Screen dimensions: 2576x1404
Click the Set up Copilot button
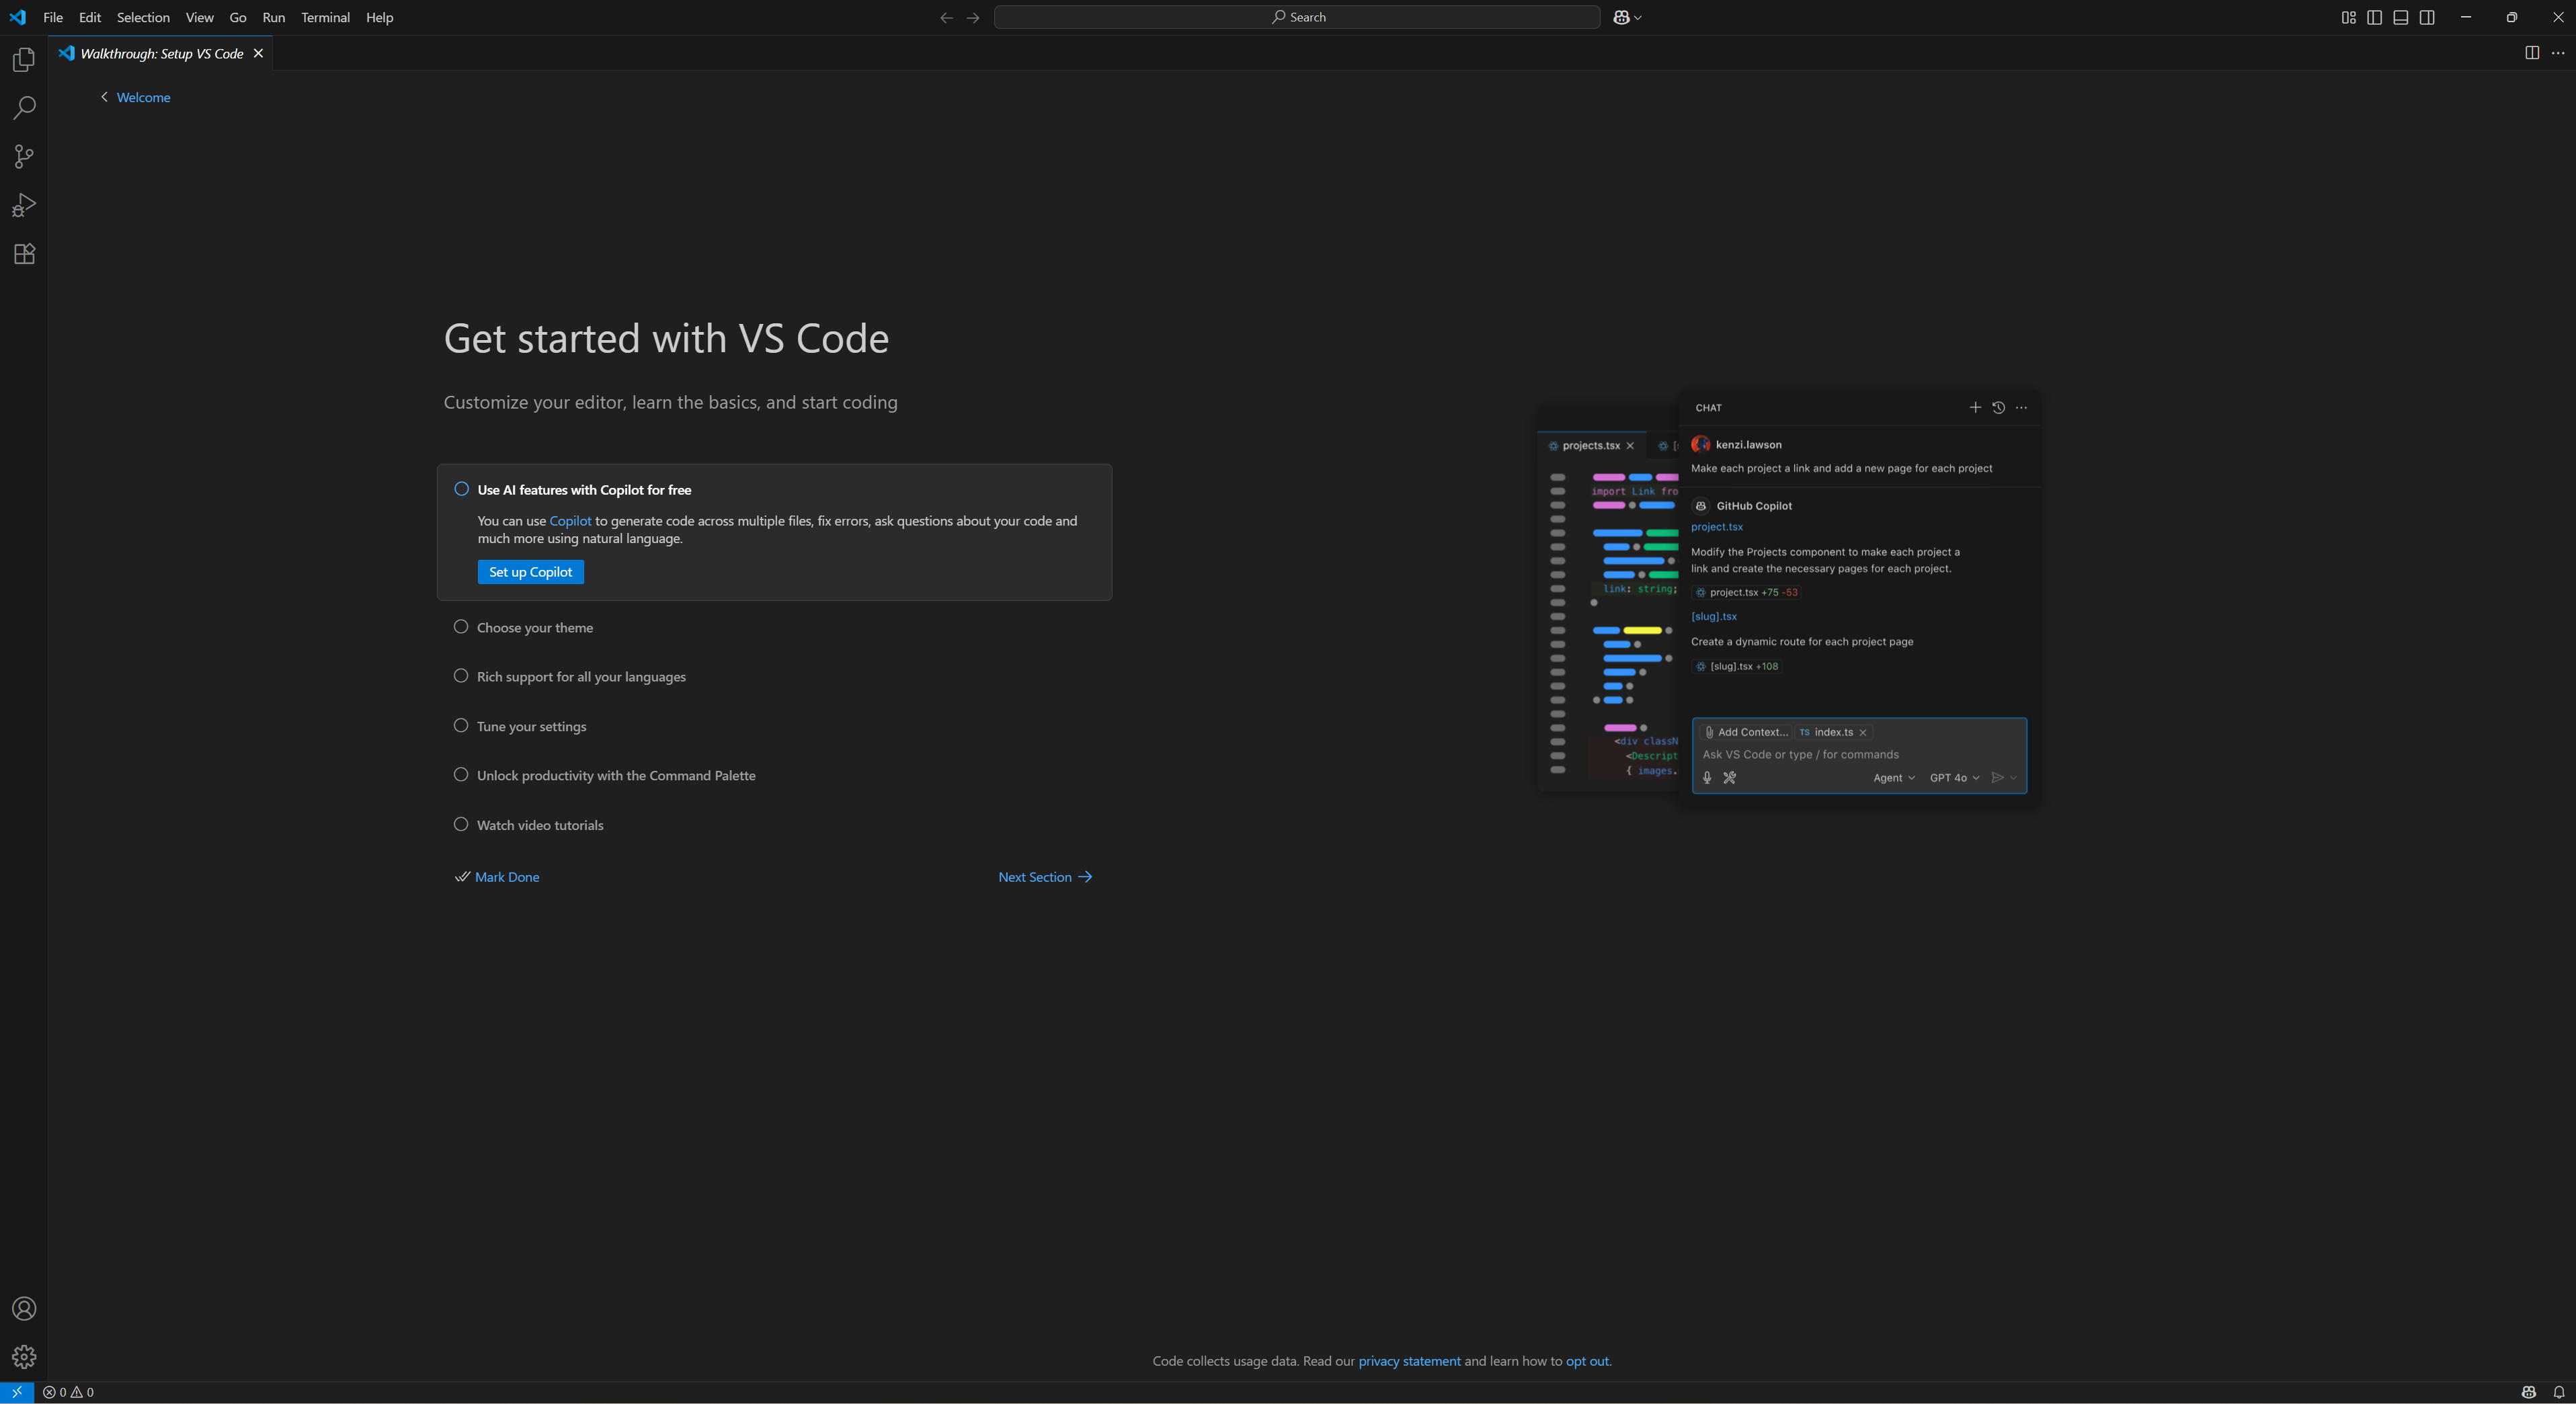[530, 572]
